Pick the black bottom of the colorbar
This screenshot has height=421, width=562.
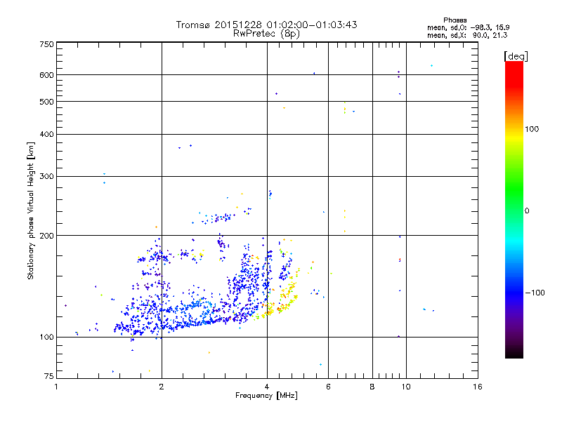pyautogui.click(x=514, y=353)
